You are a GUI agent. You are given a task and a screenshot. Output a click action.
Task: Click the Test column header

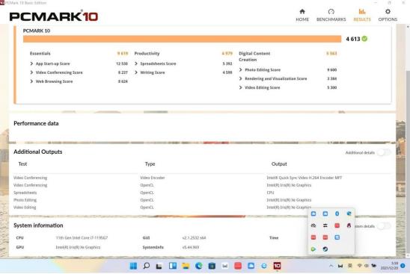(22, 164)
